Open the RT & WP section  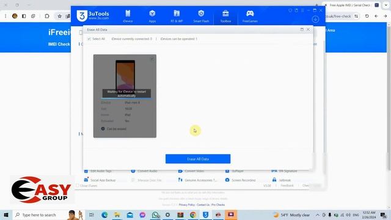point(177,16)
